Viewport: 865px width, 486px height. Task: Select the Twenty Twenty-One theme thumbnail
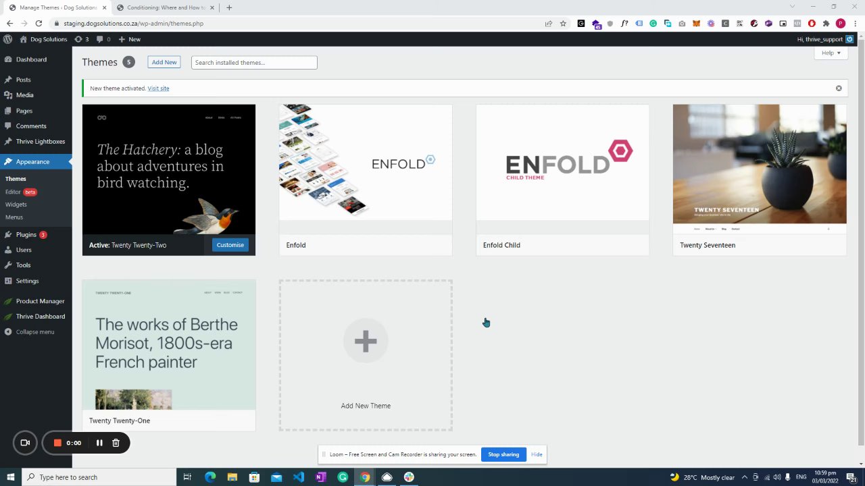click(169, 345)
